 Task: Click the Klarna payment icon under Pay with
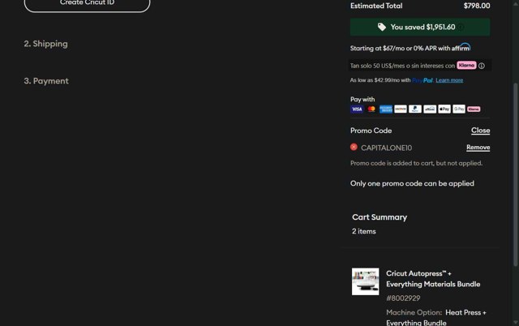[474, 109]
